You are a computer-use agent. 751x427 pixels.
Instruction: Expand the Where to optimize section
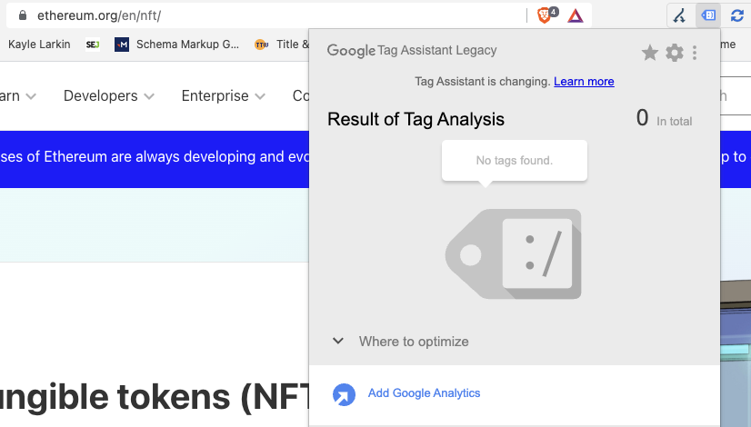coord(401,342)
